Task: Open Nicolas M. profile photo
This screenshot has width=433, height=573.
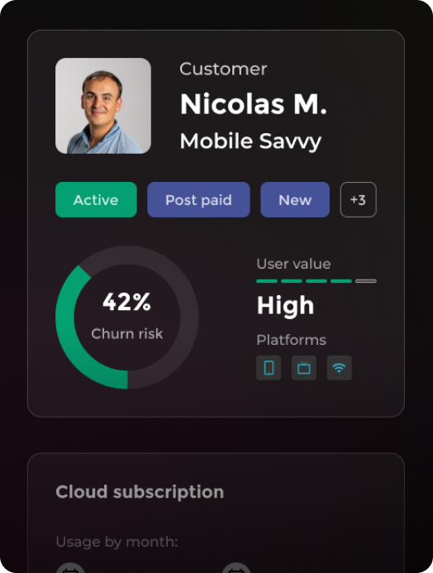Action: point(103,106)
